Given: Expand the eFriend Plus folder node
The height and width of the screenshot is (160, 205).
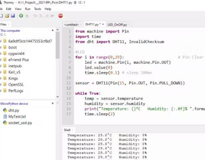Looking at the screenshot, I should 1,60.
